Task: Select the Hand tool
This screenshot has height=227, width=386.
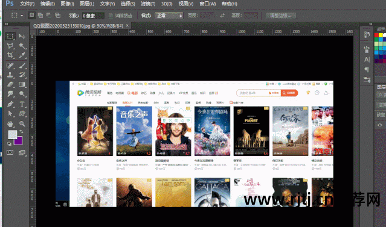Action: coord(10,123)
